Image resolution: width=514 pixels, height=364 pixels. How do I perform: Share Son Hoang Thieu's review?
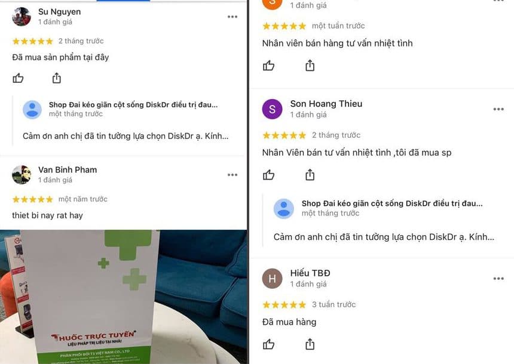pos(310,175)
